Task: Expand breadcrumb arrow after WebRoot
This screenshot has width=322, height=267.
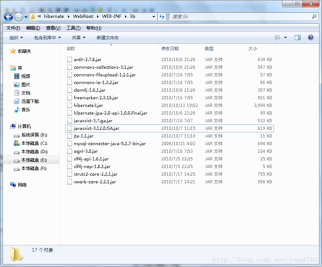Action: coord(98,16)
